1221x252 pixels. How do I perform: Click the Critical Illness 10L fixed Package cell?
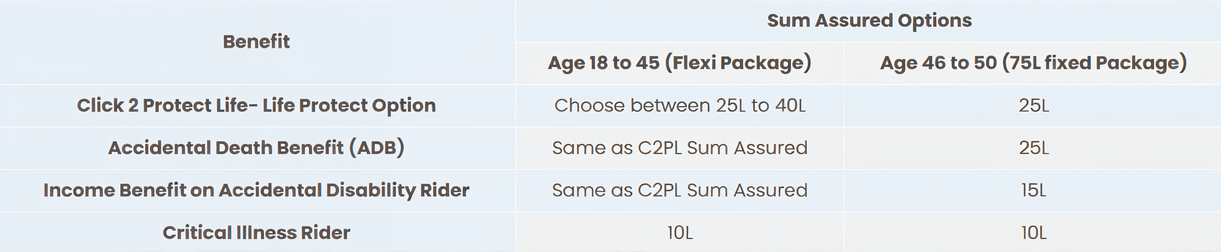tap(1034, 233)
